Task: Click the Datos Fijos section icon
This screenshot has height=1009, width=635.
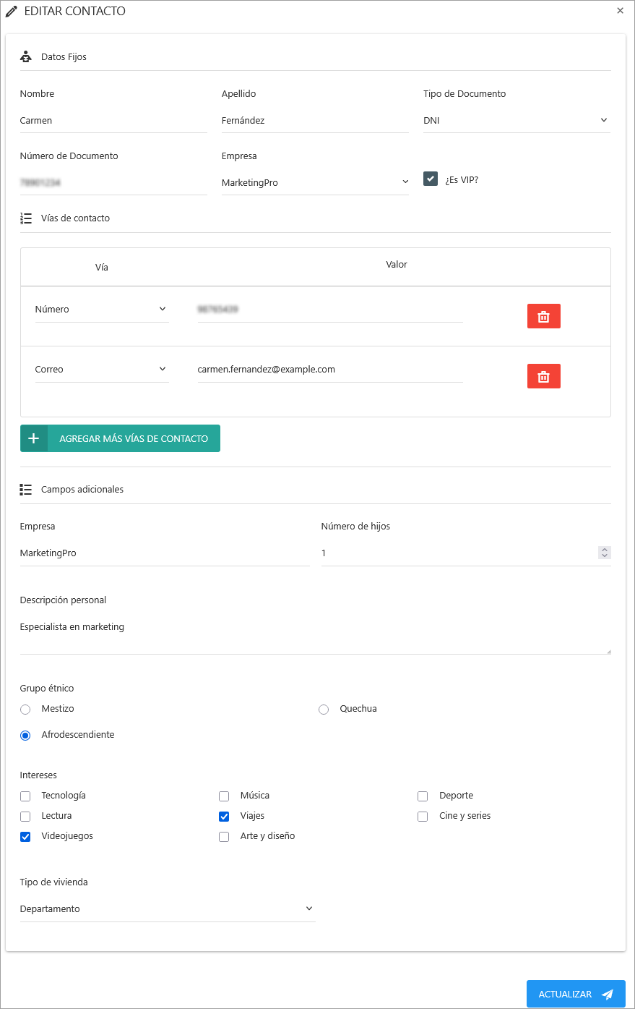Action: [x=26, y=56]
